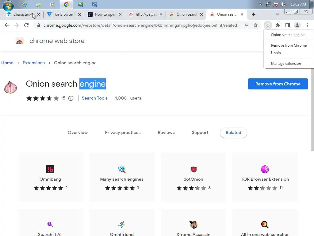
Task: Click the blue Remove from Chrome button
Action: point(278,84)
